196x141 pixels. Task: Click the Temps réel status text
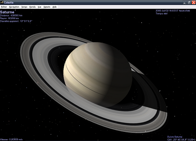click(162, 14)
